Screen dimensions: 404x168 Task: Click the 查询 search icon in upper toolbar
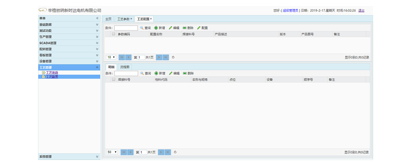[x=142, y=28]
